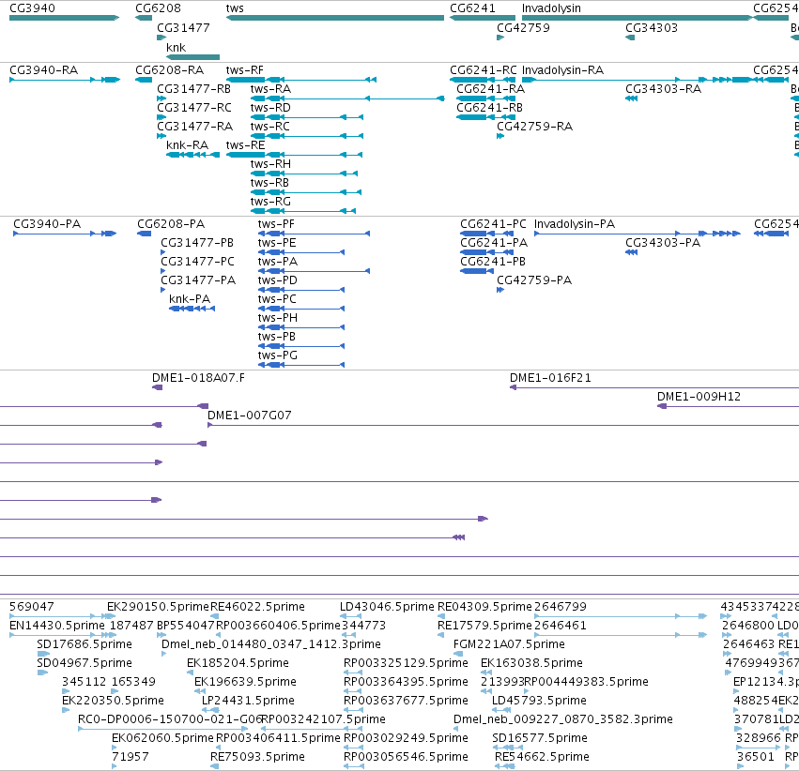
Task: Select the "tws-RH" transcript label
Action: point(270,164)
